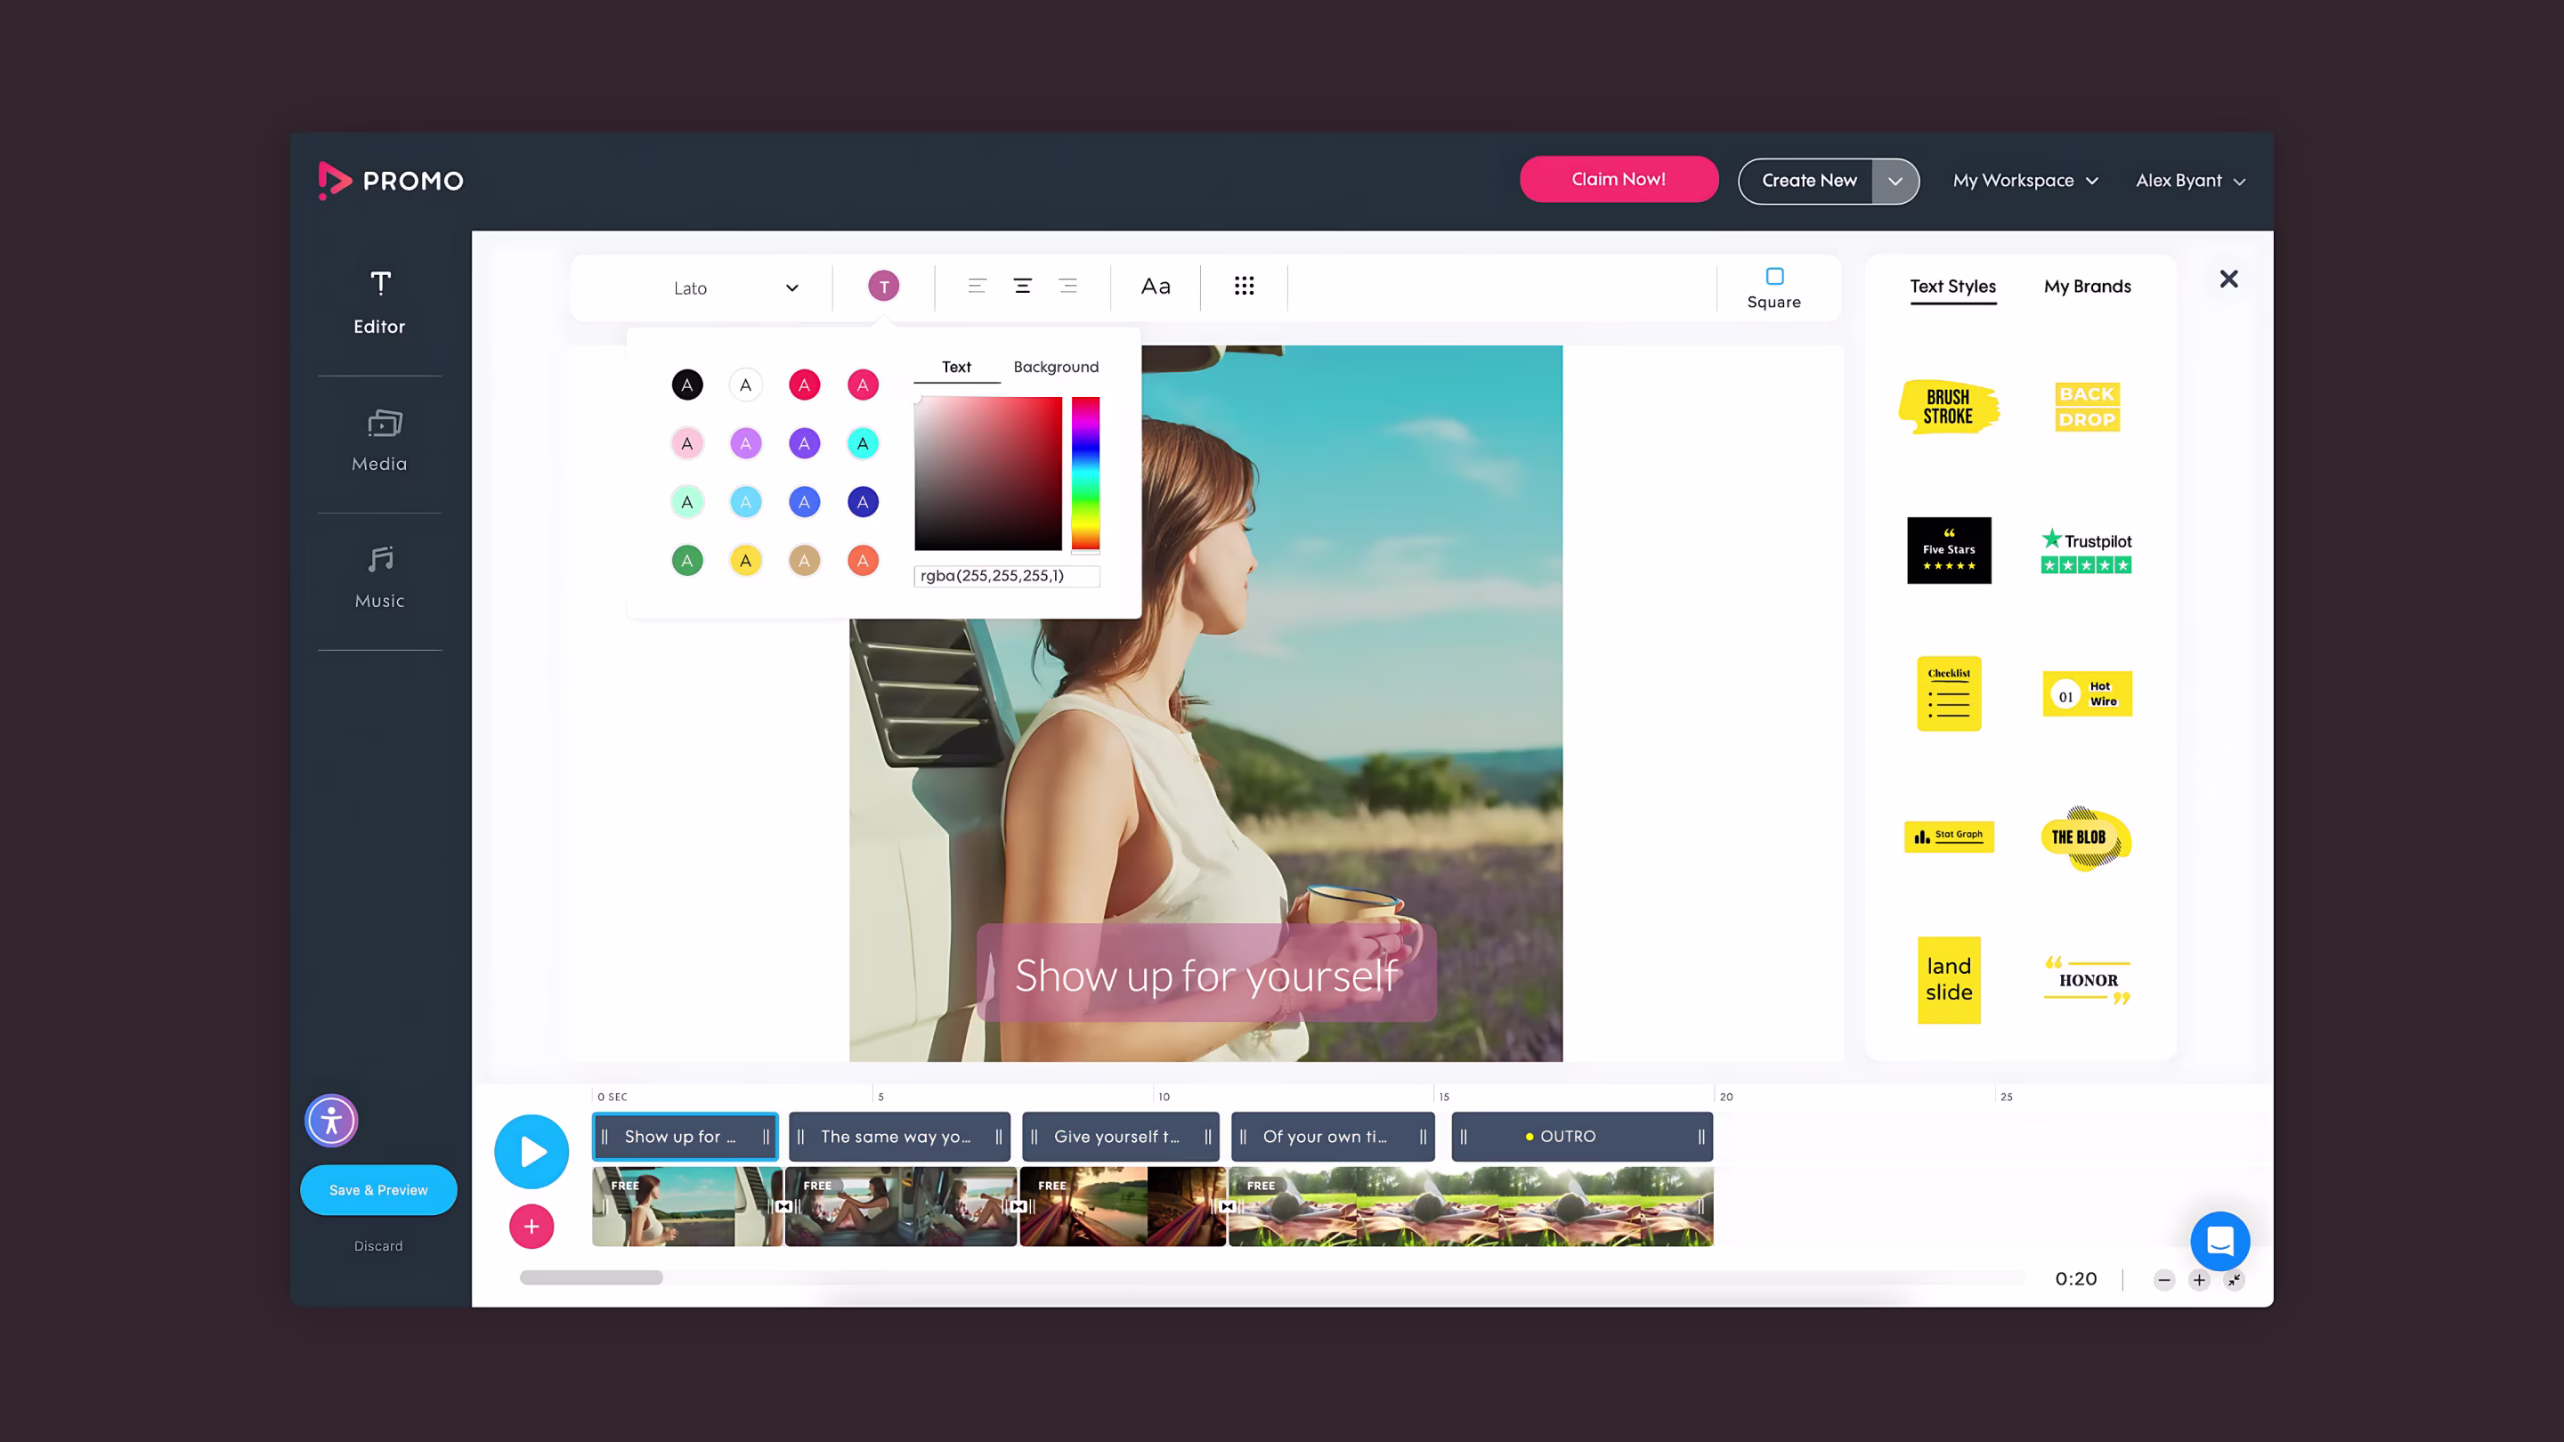
Task: Click the Discard link
Action: click(x=378, y=1246)
